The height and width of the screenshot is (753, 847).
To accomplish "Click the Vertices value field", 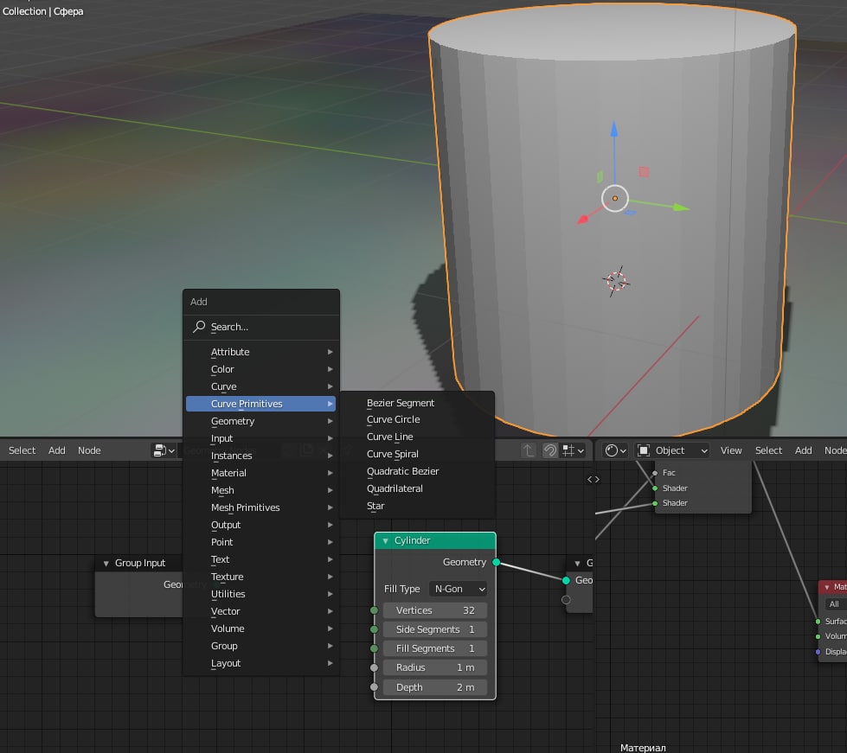I will tap(435, 610).
